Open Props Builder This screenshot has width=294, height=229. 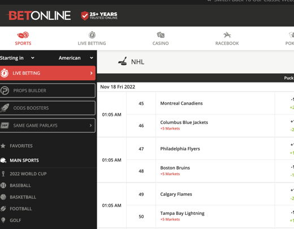[x=47, y=90]
